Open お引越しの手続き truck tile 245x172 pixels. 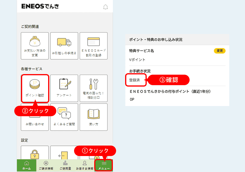click(x=64, y=46)
